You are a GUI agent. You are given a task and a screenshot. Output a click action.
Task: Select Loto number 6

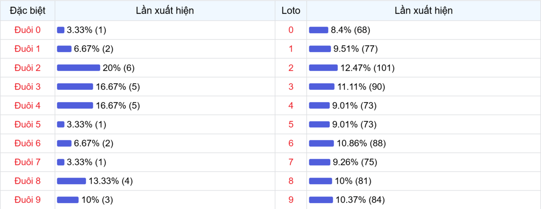(x=291, y=143)
